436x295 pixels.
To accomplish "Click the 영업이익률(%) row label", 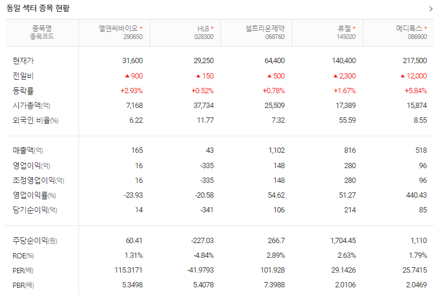I will coord(34,195).
